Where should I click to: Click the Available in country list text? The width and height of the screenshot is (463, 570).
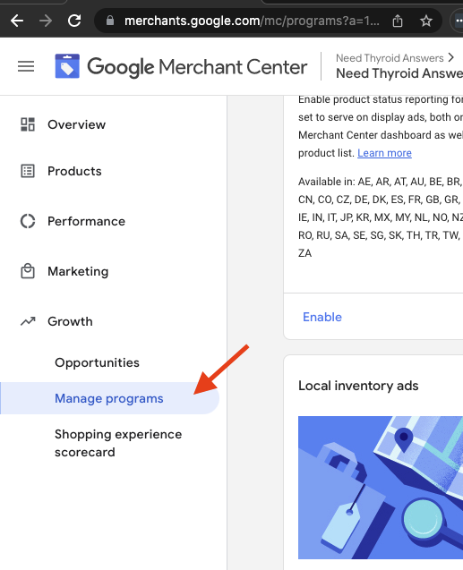tap(381, 217)
